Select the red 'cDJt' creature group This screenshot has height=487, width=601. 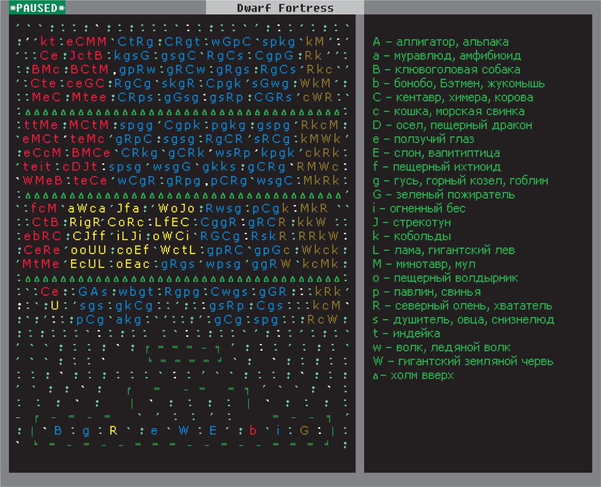coord(80,167)
